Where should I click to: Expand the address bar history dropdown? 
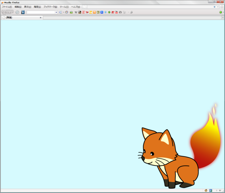(218, 7)
